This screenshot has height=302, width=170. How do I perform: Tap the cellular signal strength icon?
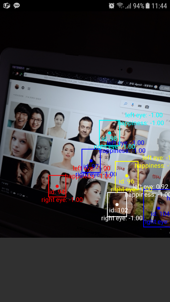128,6
